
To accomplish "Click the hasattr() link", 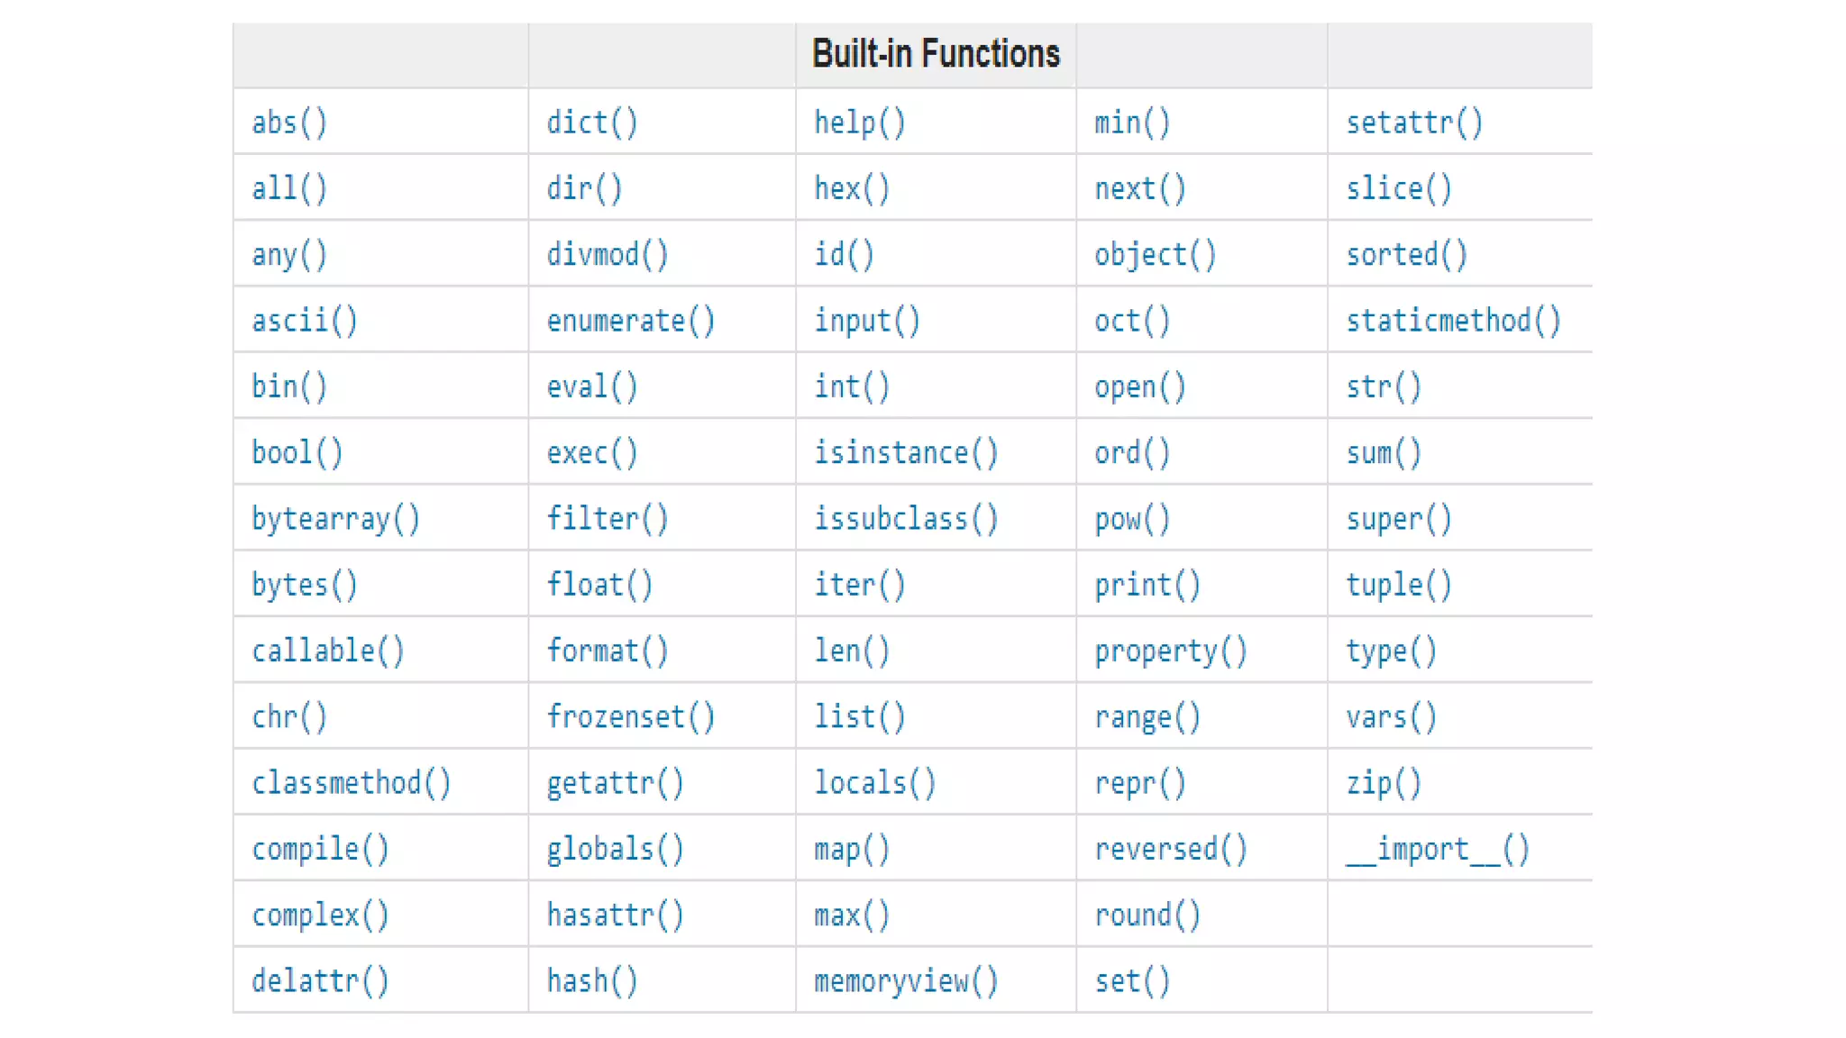I will (615, 915).
